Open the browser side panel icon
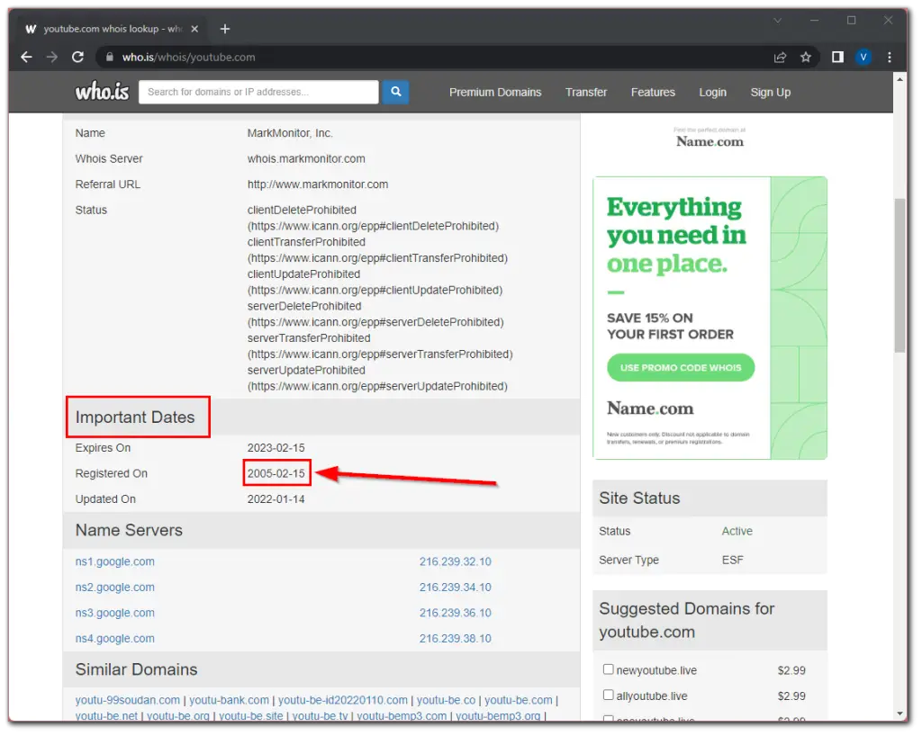 click(x=836, y=57)
